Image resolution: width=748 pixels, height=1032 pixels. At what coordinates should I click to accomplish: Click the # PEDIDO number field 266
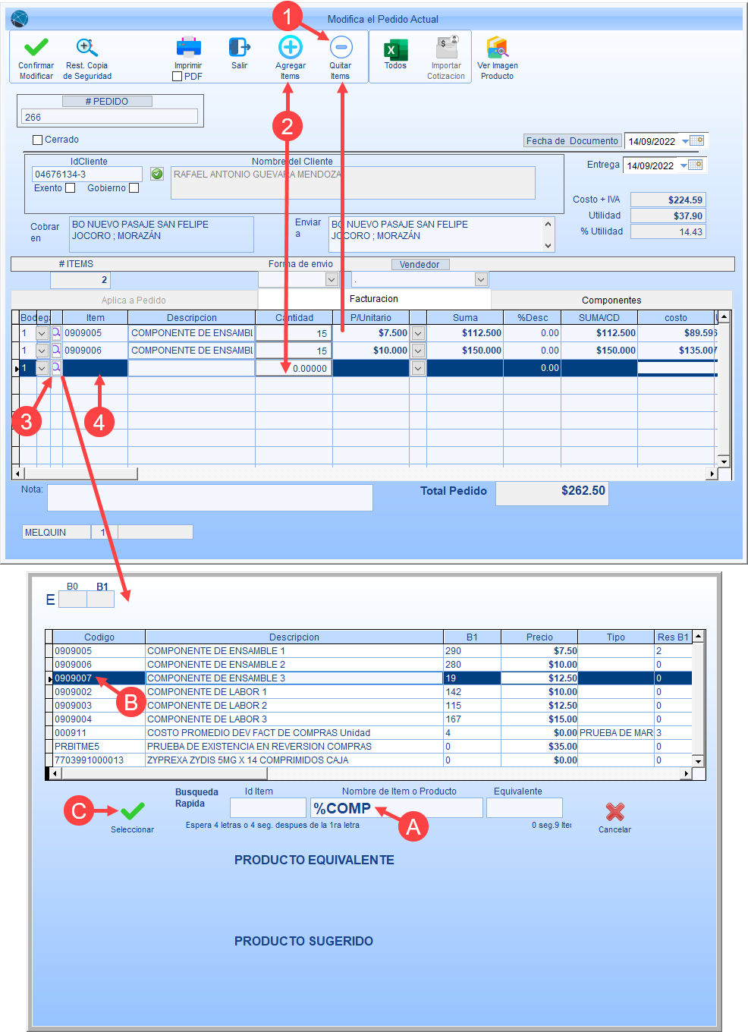pyautogui.click(x=110, y=117)
